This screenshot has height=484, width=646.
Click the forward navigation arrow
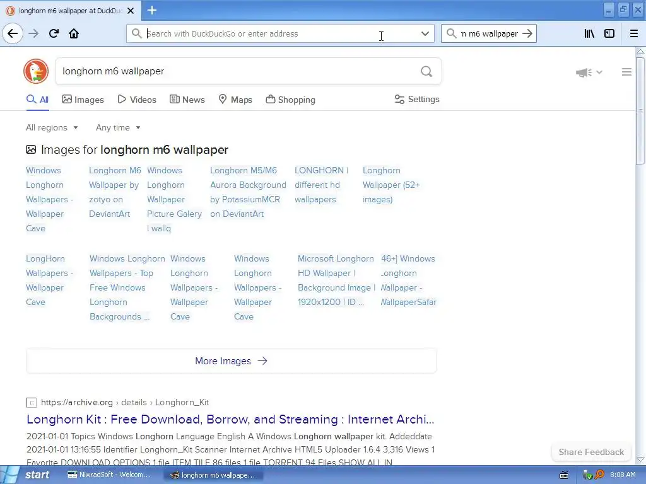click(33, 33)
